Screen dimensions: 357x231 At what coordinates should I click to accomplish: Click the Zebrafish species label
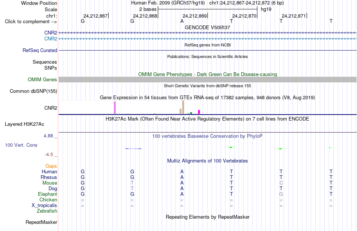tap(47, 211)
